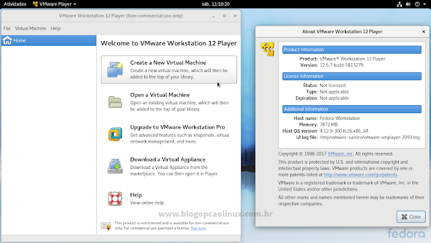Click the Type value Not applicable

click(334, 92)
